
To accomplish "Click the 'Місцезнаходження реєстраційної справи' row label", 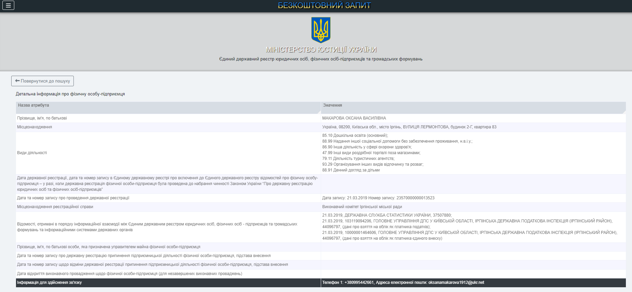I will point(55,207).
